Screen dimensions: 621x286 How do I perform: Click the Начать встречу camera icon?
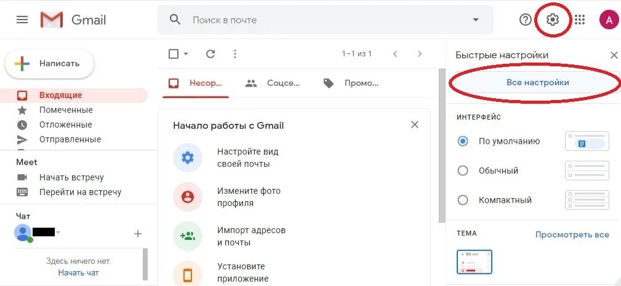(22, 177)
